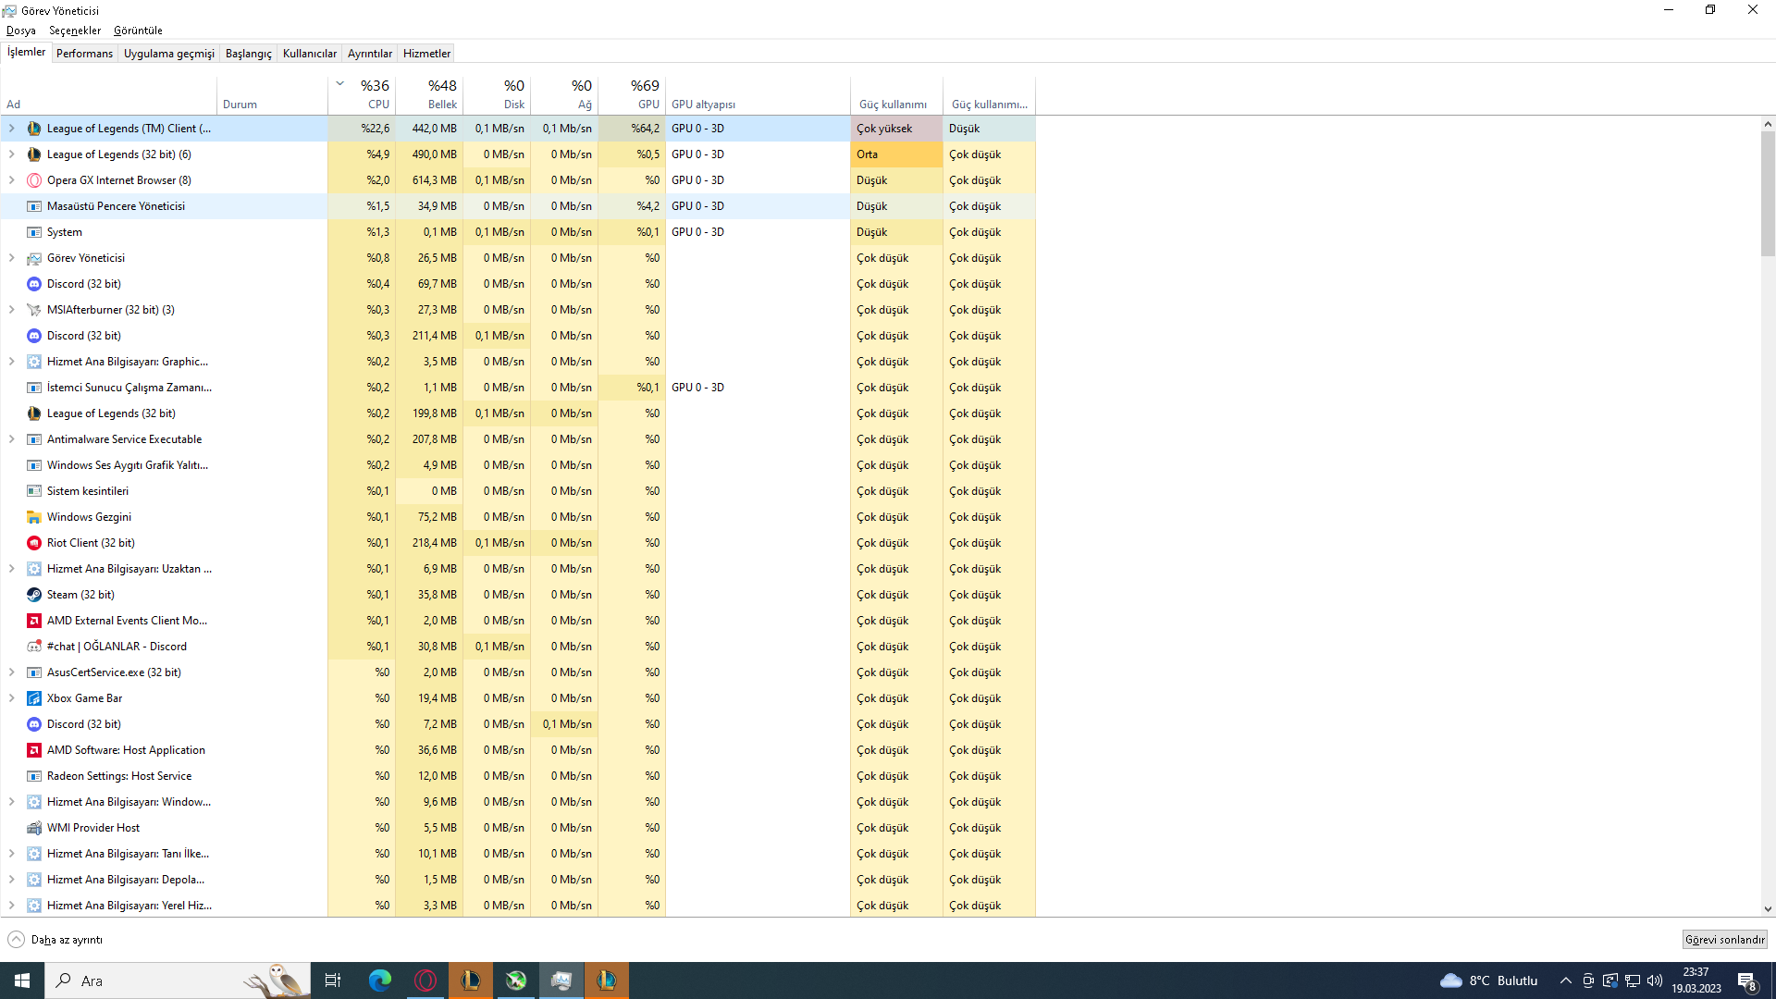This screenshot has height=999, width=1776.
Task: Click the Xbox Game Bar process icon
Action: point(34,698)
